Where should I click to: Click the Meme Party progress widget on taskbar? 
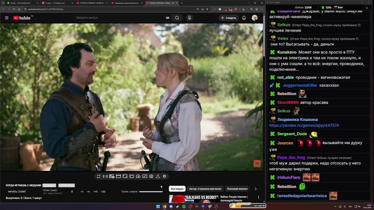[x=248, y=206]
